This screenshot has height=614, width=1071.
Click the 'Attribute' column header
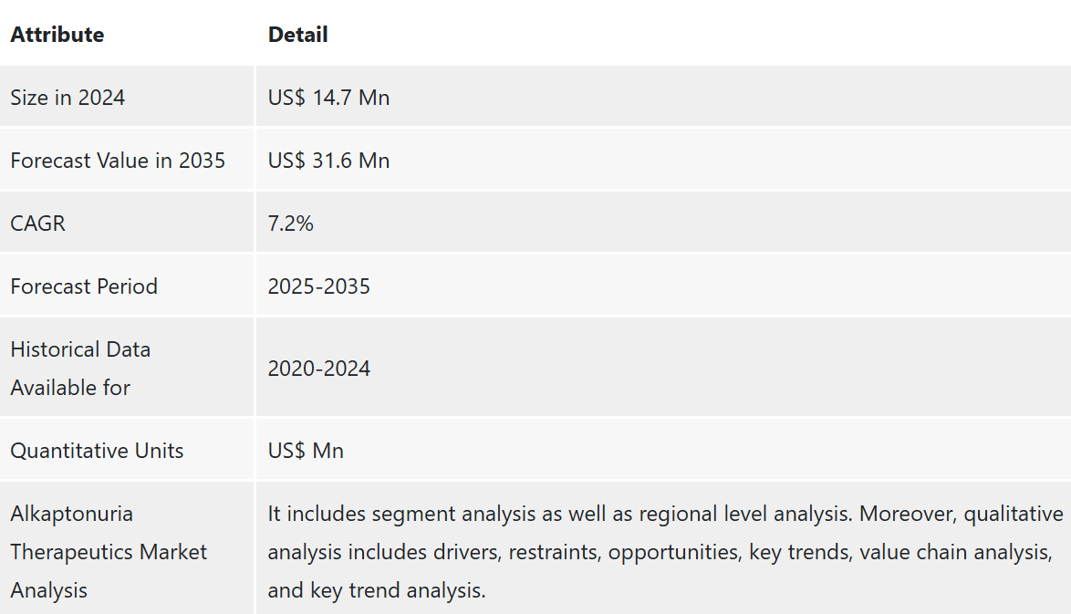tap(57, 35)
